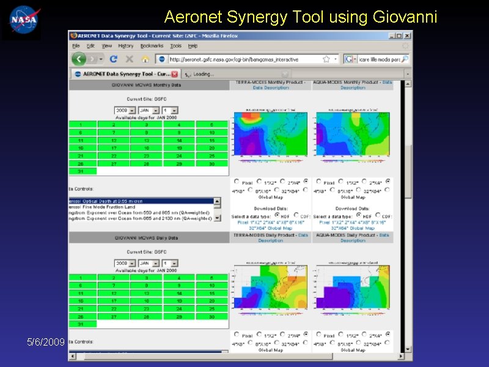Viewport: 489px width, 367px height.
Task: Click day 14 in the Monthly Data calendar
Action: pos(179,140)
